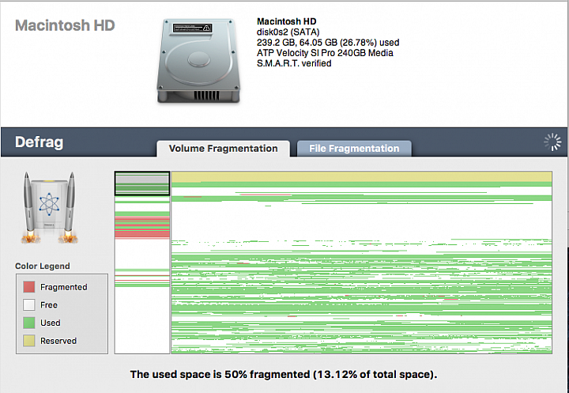Click the Used legend label
The height and width of the screenshot is (393, 569).
50,323
